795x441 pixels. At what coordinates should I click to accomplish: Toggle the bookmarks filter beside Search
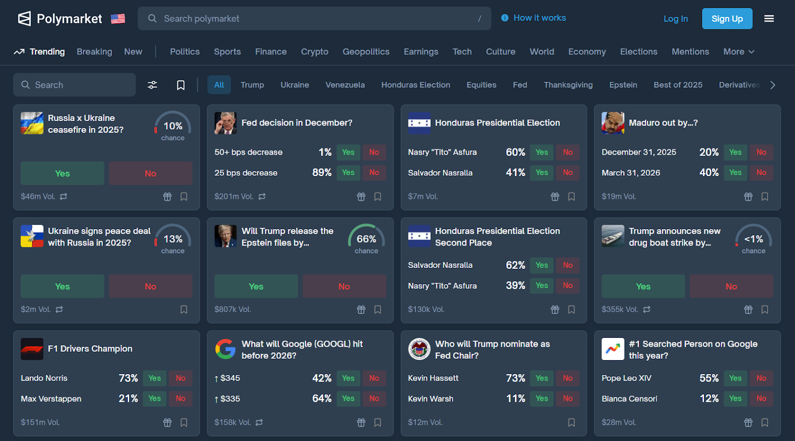pos(181,85)
